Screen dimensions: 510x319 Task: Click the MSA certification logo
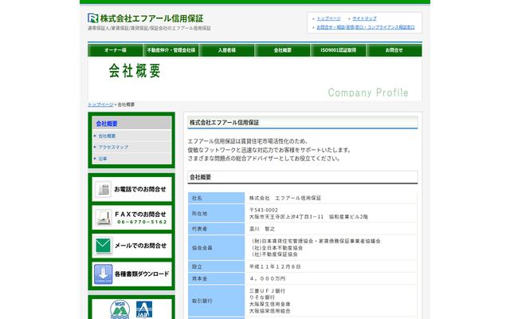(120, 309)
